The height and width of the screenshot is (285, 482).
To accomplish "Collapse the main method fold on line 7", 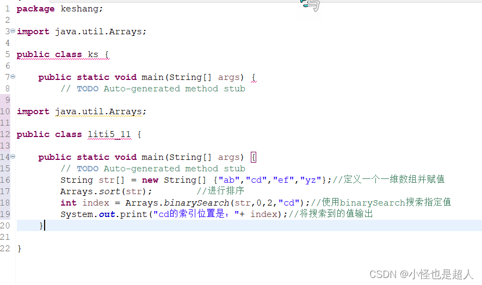I will [13, 76].
